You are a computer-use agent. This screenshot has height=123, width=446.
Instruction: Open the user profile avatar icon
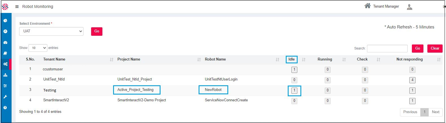click(x=410, y=7)
